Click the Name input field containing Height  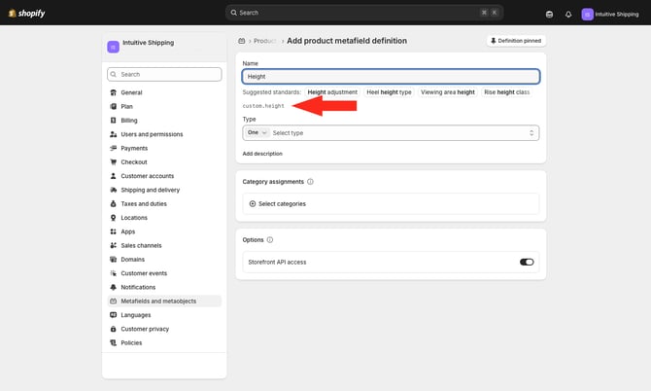pyautogui.click(x=391, y=76)
